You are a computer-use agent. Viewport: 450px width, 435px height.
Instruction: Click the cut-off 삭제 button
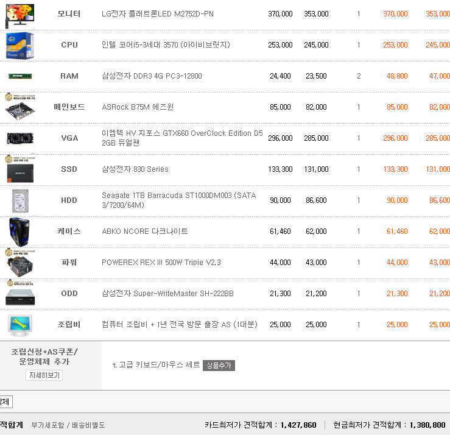coord(5,401)
